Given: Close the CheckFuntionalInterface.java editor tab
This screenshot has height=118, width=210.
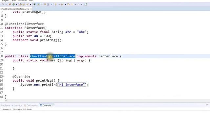Looking at the screenshot, I should 31,9.
